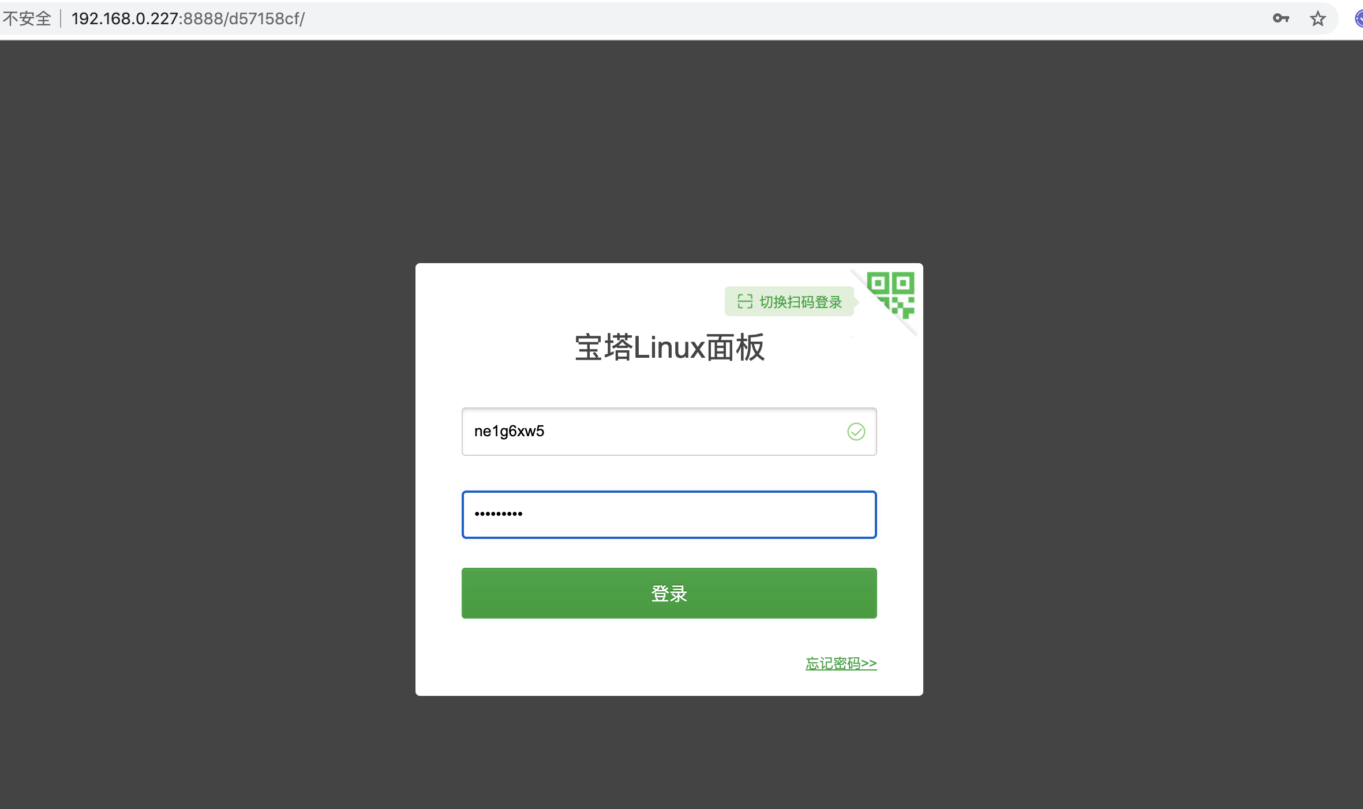Click the empty area of the address bar

point(750,18)
